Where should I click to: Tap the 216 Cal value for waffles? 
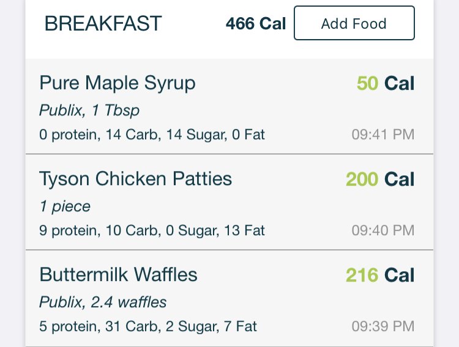[380, 275]
